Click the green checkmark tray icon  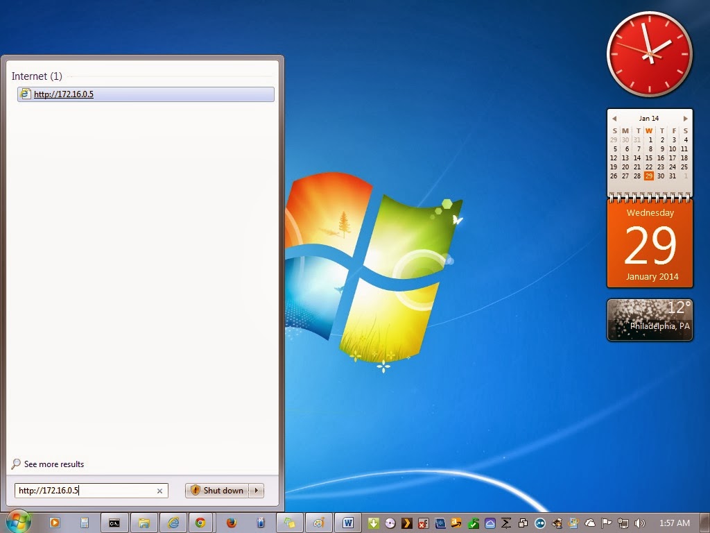473,523
